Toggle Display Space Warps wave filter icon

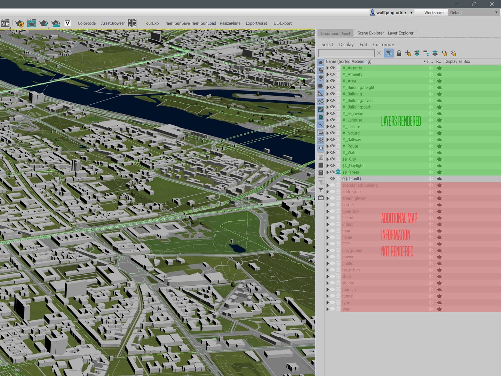(321, 101)
